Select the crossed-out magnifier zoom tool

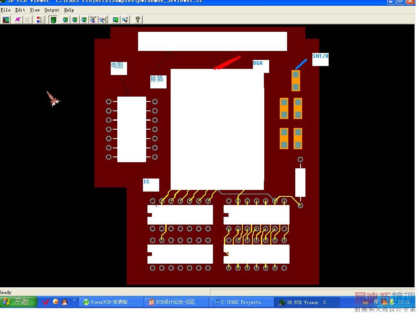coord(93,20)
